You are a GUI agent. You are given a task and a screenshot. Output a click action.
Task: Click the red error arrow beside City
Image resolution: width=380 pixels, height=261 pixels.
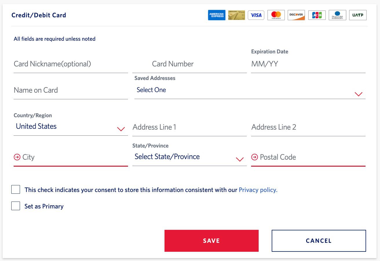[17, 157]
